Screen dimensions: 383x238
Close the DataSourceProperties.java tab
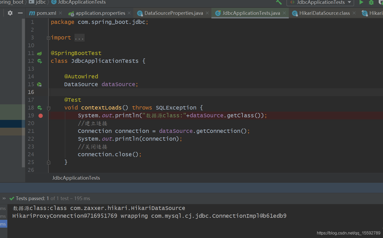(x=207, y=13)
